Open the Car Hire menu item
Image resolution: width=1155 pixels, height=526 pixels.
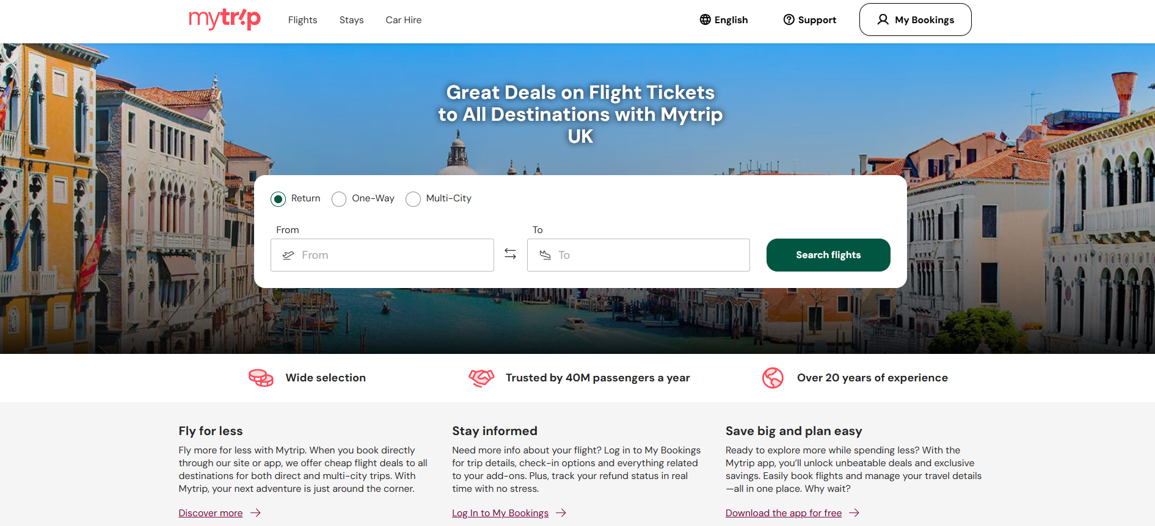404,20
